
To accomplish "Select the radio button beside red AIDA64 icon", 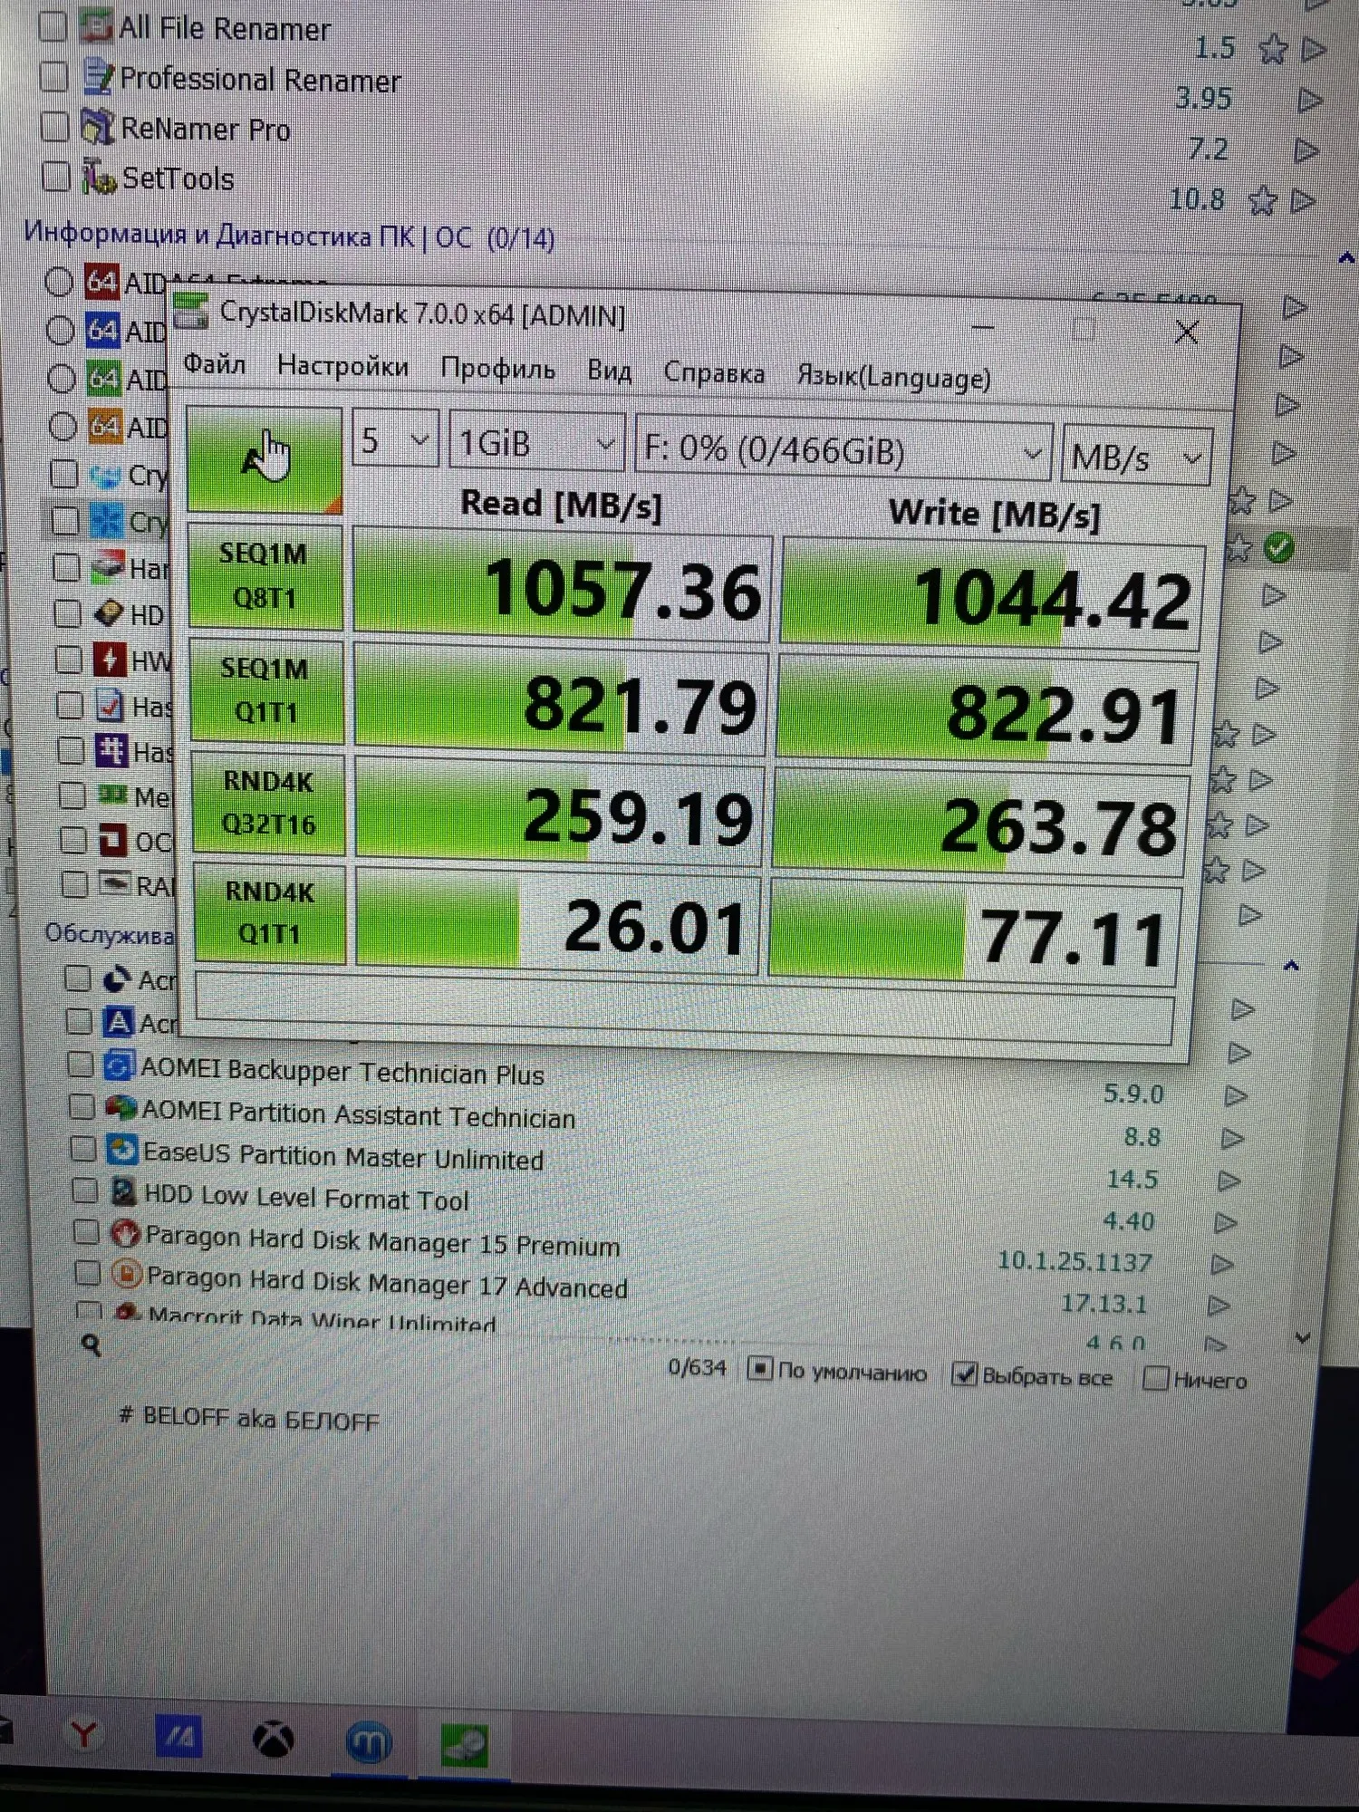I will (x=59, y=282).
